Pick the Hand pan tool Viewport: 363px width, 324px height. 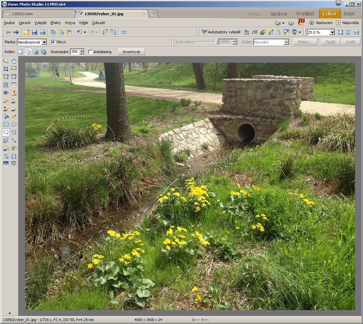14,61
